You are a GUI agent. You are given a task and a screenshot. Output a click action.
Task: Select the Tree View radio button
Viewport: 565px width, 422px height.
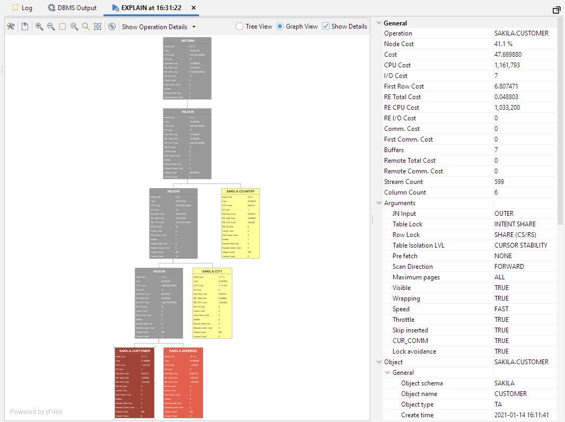239,26
